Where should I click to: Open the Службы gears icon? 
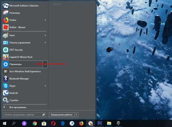(x=6, y=100)
